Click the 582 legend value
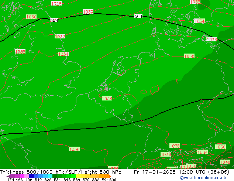This screenshot has height=181, width=234. click(96, 180)
